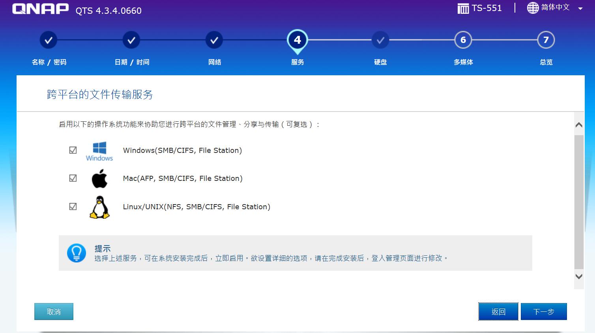Image resolution: width=595 pixels, height=333 pixels.
Task: Select the Windows platform icon
Action: [99, 150]
